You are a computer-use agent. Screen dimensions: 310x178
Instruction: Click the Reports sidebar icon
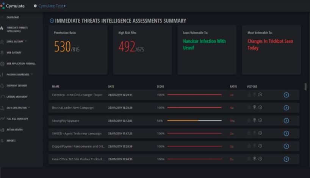(x=2, y=141)
